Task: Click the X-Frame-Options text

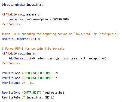Action: [x=39, y=19]
